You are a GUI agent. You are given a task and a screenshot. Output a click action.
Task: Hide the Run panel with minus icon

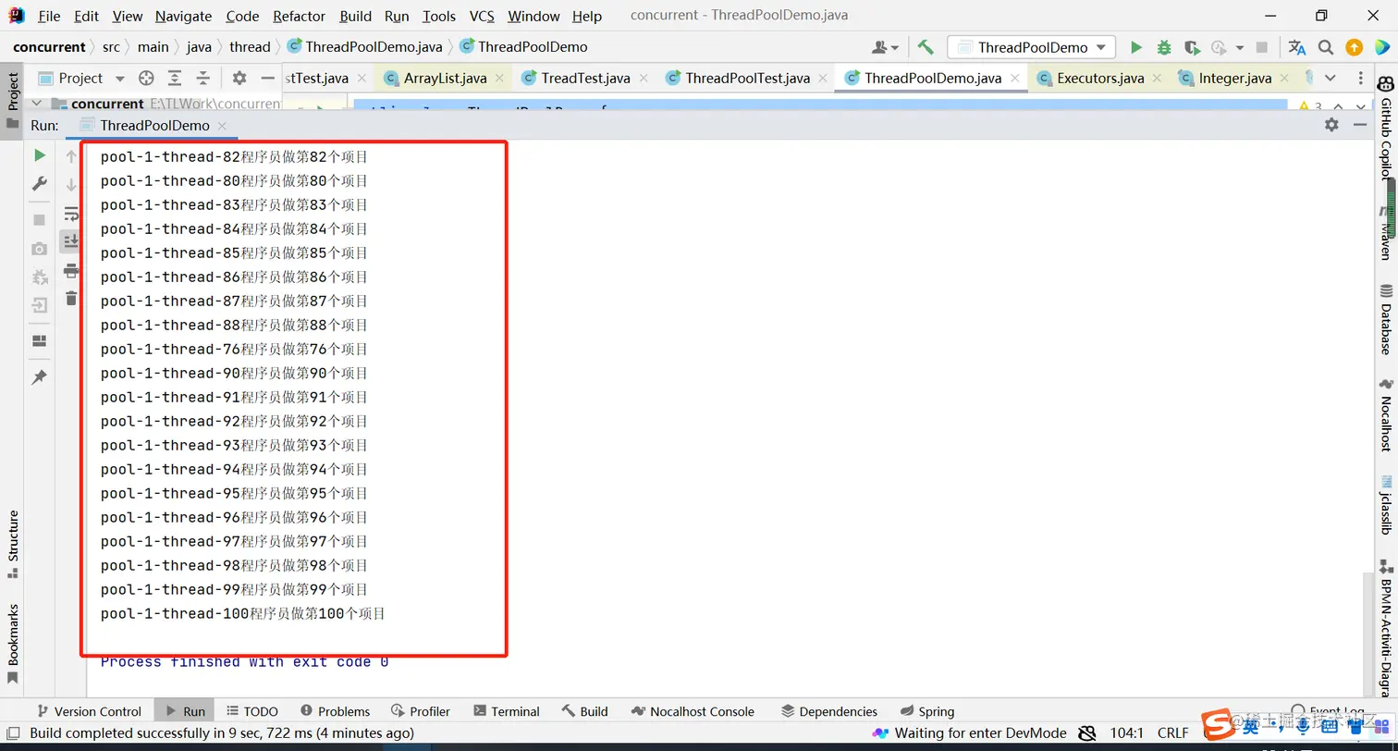[x=1360, y=125]
